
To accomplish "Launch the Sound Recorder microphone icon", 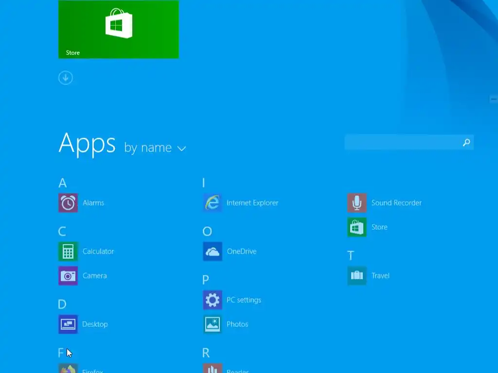I will [x=357, y=203].
